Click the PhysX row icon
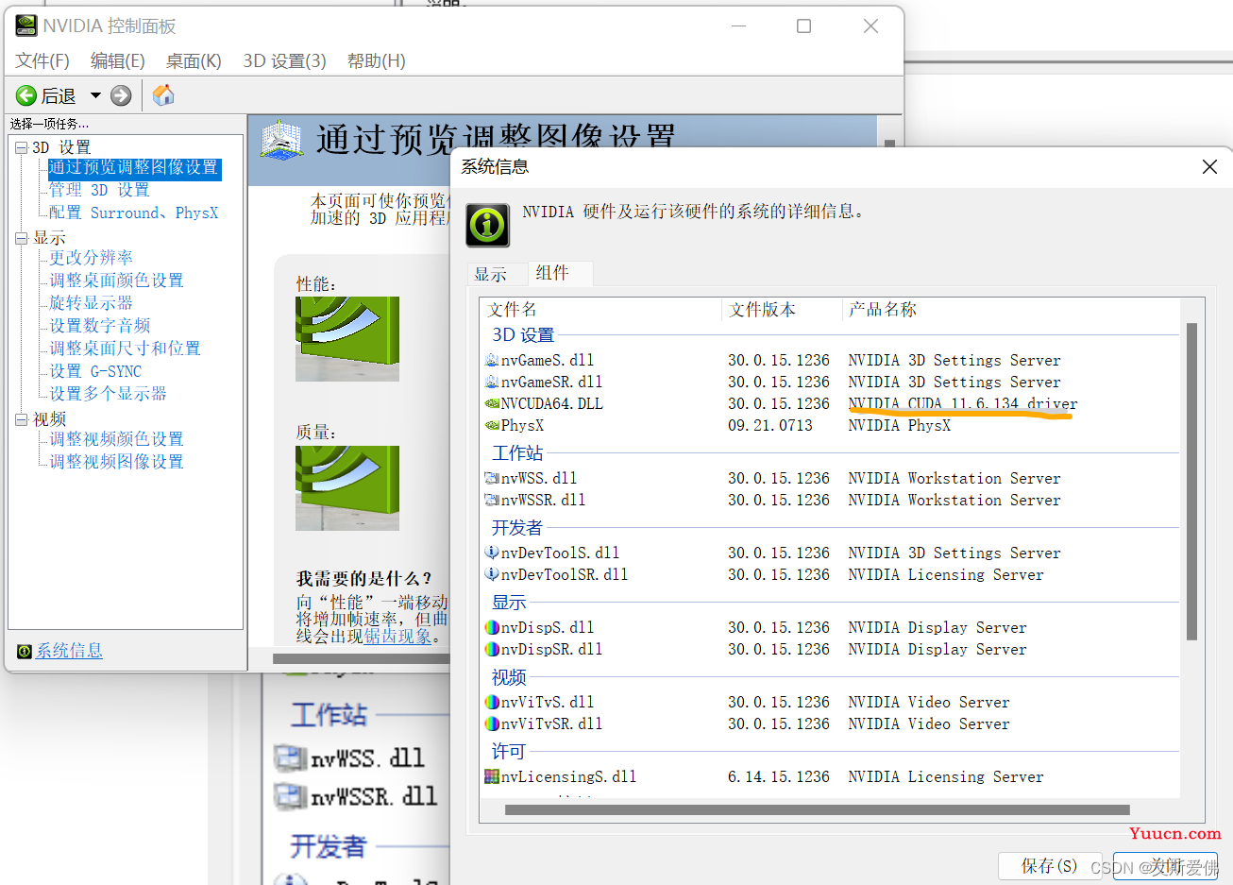This screenshot has width=1233, height=885. tap(491, 425)
